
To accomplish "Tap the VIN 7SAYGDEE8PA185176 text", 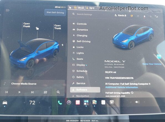I will (x=119, y=78).
